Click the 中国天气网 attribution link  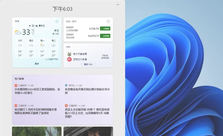pyautogui.click(x=52, y=59)
